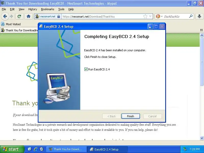Open the tab list grid icon
Screen dimensions: 204x153
tap(201, 30)
